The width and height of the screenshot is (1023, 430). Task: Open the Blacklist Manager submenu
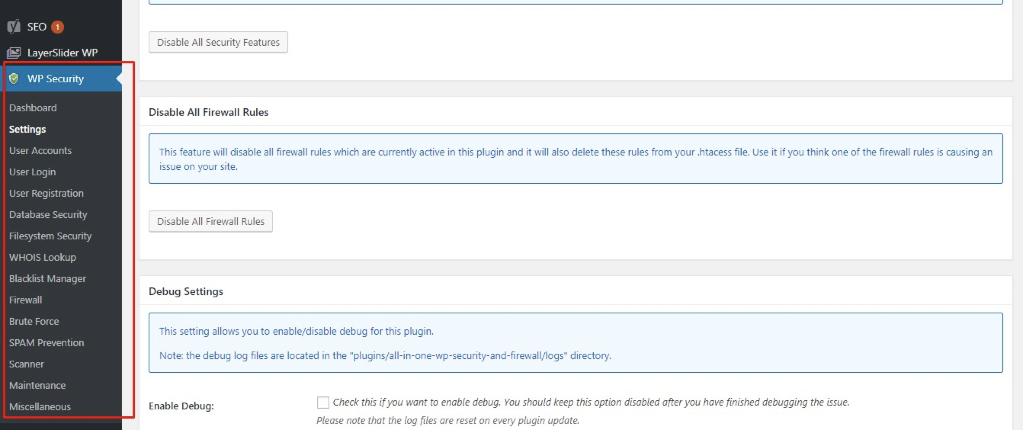48,279
